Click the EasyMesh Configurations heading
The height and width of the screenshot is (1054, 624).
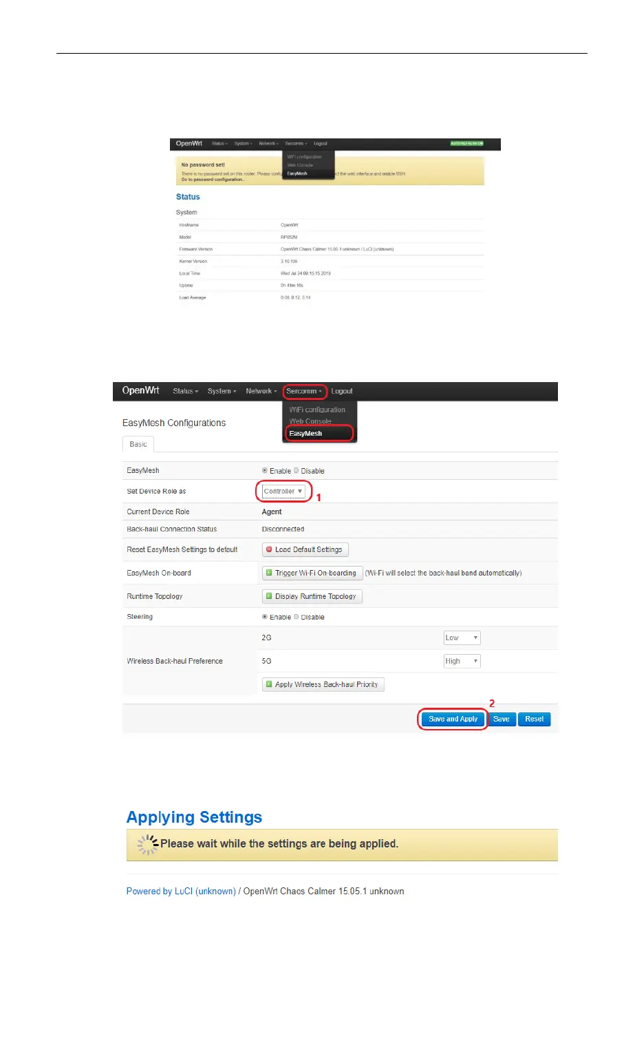[174, 423]
